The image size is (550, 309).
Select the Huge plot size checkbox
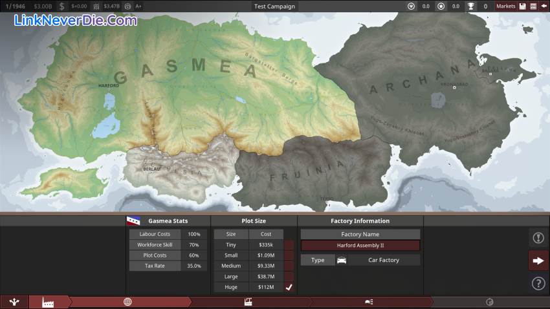pyautogui.click(x=289, y=287)
